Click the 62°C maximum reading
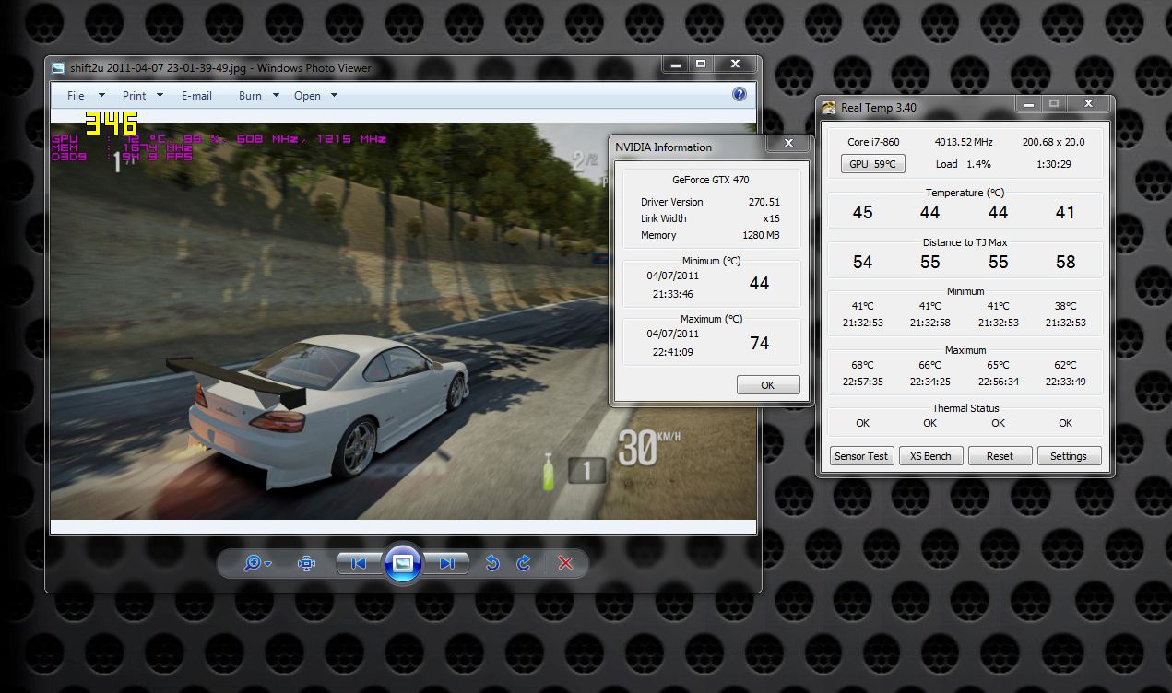The height and width of the screenshot is (693, 1172). 1065,365
